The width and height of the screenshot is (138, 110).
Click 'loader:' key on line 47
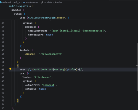[x=27, y=77]
